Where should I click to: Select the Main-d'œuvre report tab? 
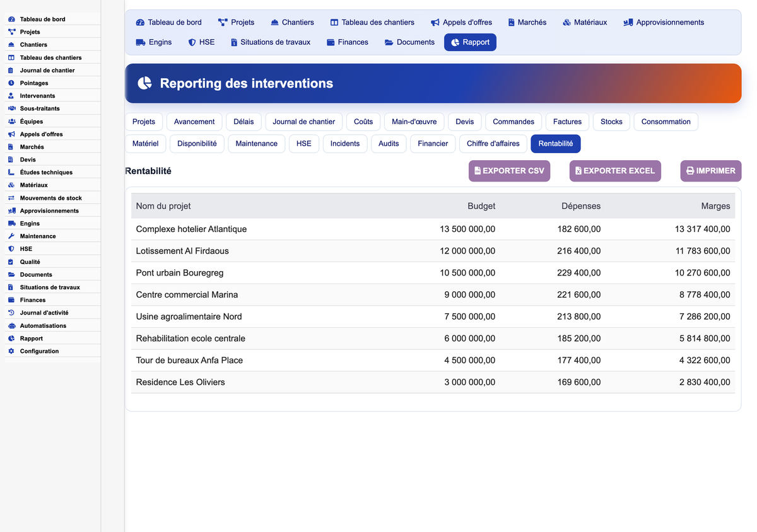414,122
